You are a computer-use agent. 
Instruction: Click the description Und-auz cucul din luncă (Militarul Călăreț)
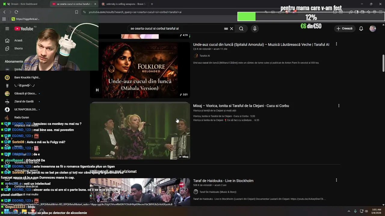[x=256, y=63]
